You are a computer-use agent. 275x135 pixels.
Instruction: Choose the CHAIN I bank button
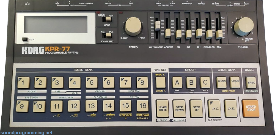click(x=221, y=82)
